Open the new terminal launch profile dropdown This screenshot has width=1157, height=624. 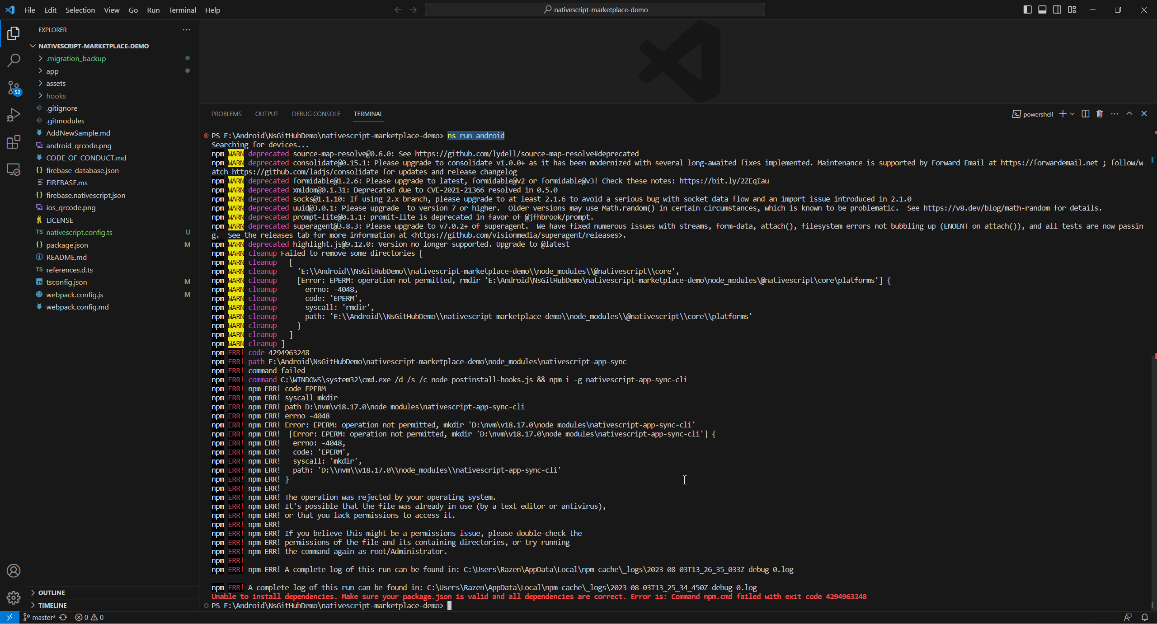(x=1072, y=114)
